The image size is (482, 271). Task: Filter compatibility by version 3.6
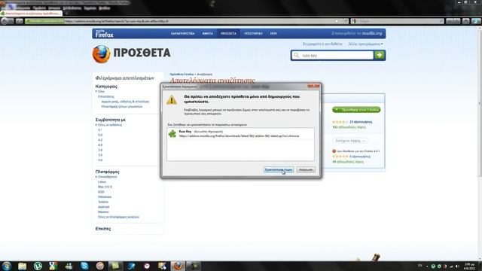tap(100, 150)
